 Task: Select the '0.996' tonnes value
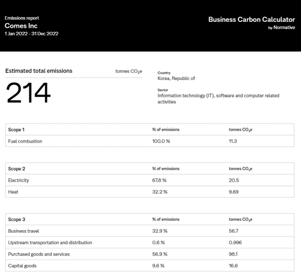click(235, 243)
